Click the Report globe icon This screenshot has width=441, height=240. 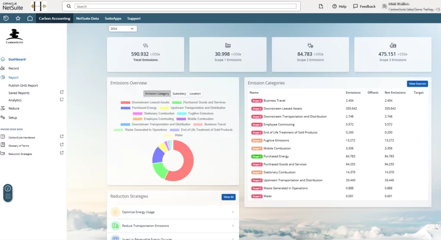tap(3, 77)
